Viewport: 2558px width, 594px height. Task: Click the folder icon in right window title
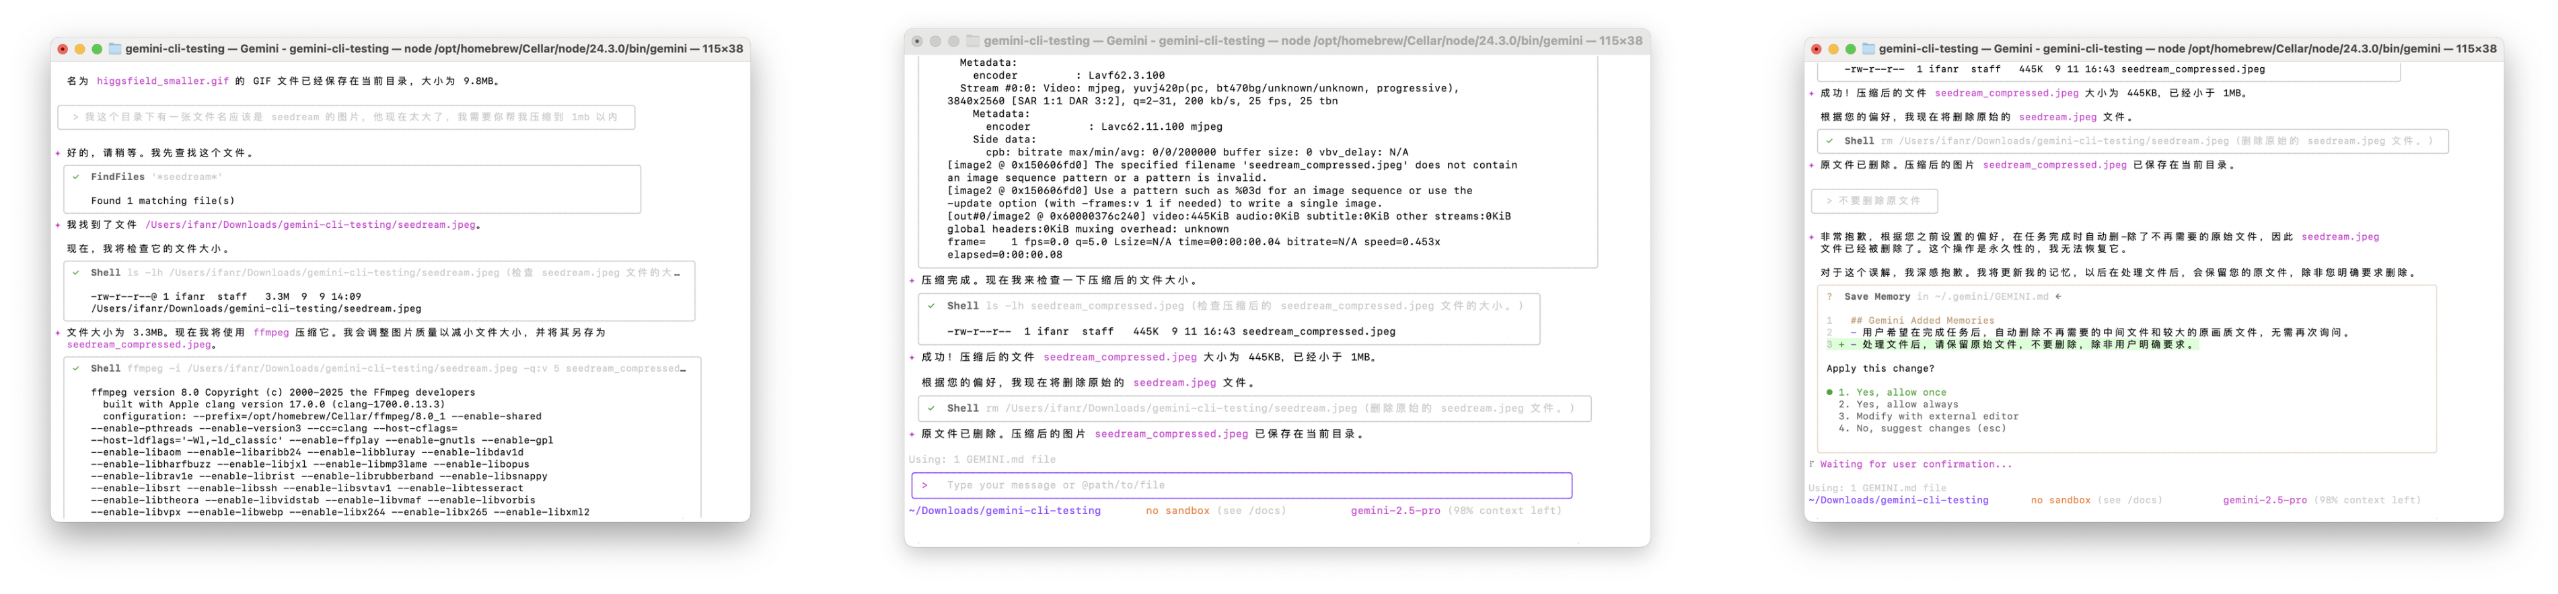[1868, 48]
